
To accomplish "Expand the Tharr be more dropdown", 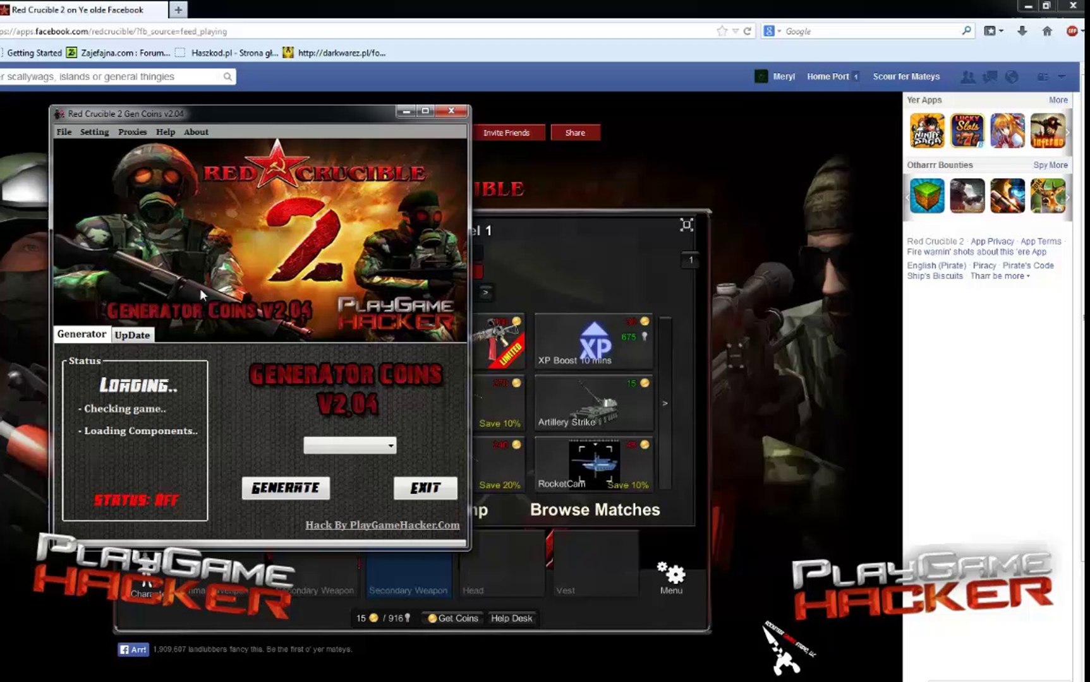I will click(x=1000, y=276).
